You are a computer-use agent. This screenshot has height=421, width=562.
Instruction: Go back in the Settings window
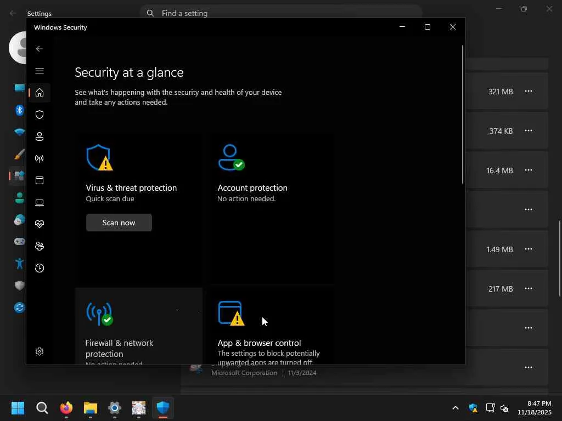tap(13, 13)
